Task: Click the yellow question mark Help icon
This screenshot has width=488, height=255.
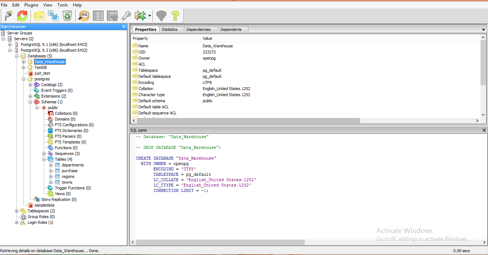Action: (x=175, y=15)
